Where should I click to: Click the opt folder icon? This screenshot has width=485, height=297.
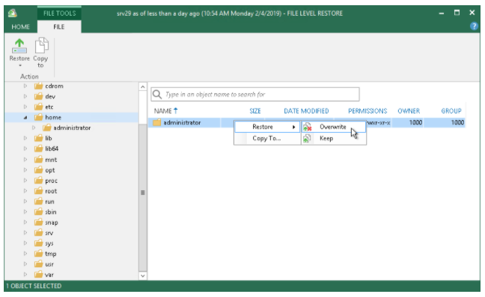click(x=38, y=170)
